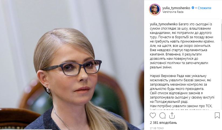
Task: Click the dot separator before Стежити
Action: point(196,8)
